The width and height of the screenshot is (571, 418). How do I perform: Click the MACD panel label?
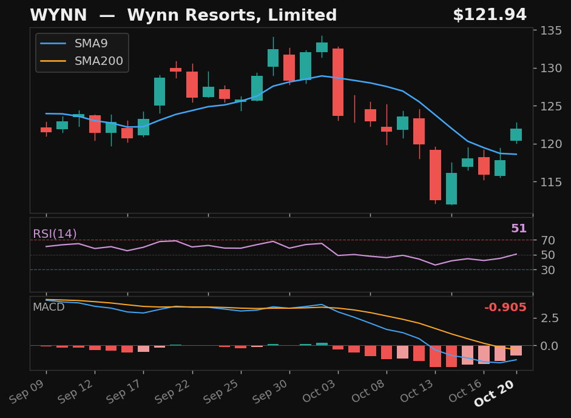pos(49,307)
